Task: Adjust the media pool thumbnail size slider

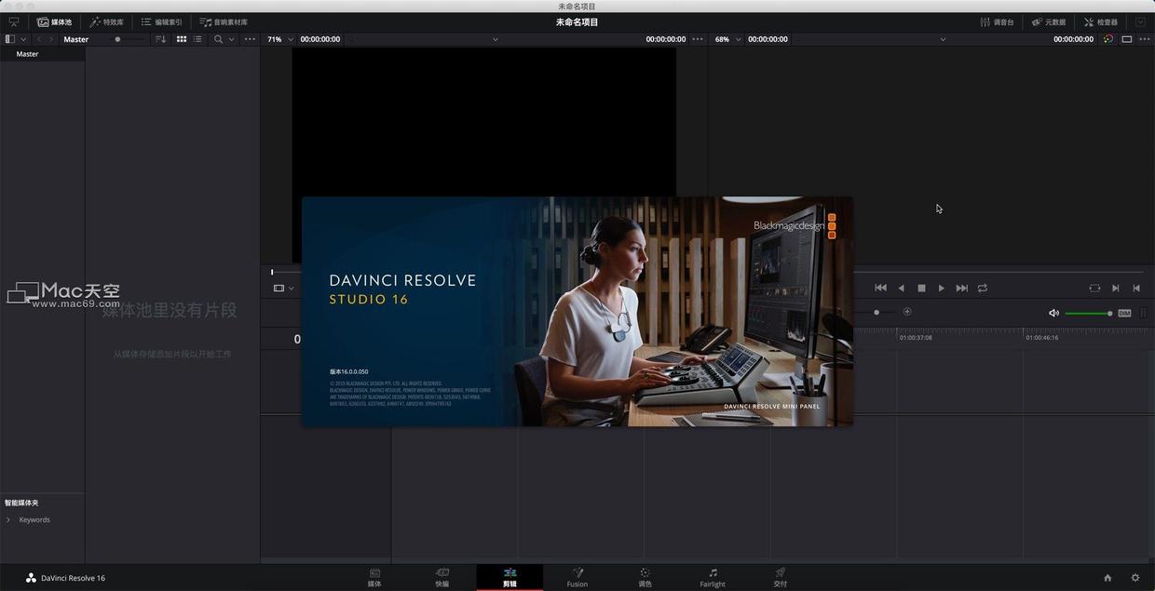Action: point(129,39)
